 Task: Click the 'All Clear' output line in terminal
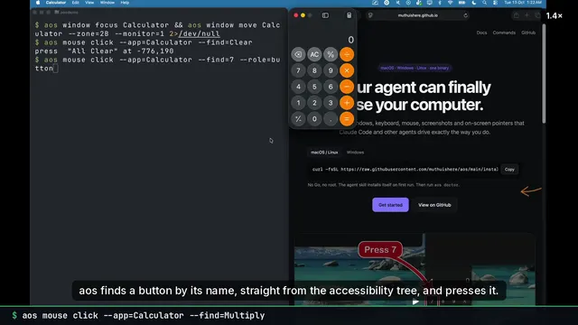pos(105,51)
